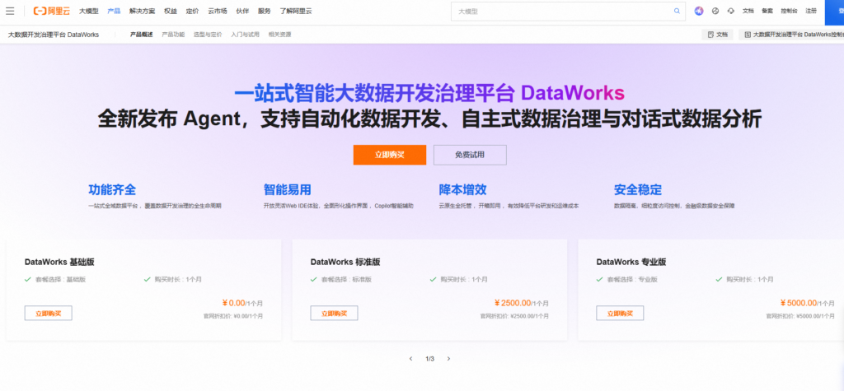
Task: Open the 云市场 menu
Action: click(x=218, y=11)
